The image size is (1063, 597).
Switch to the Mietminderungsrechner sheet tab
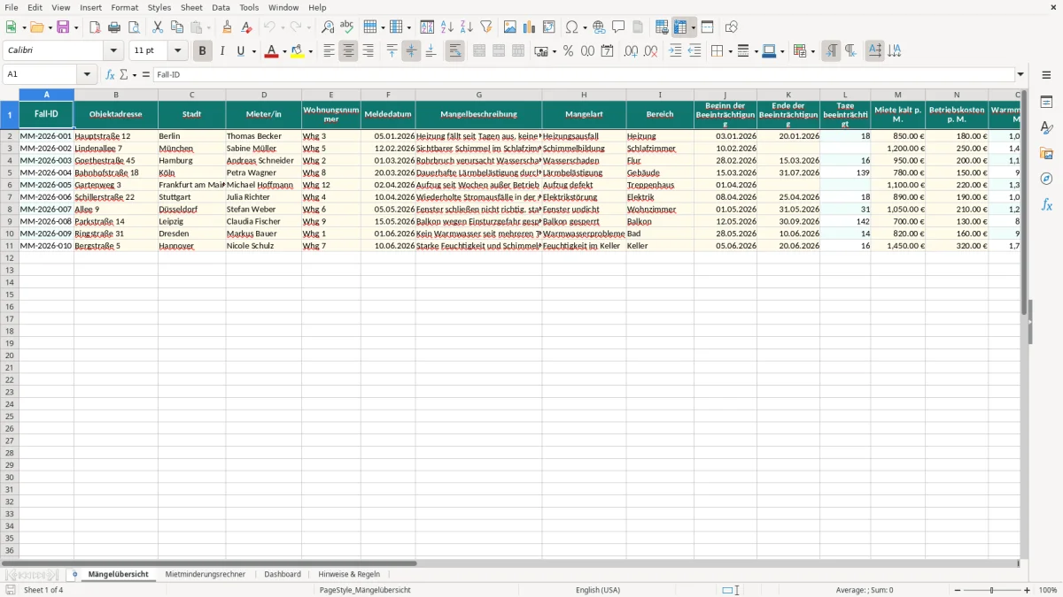click(206, 574)
